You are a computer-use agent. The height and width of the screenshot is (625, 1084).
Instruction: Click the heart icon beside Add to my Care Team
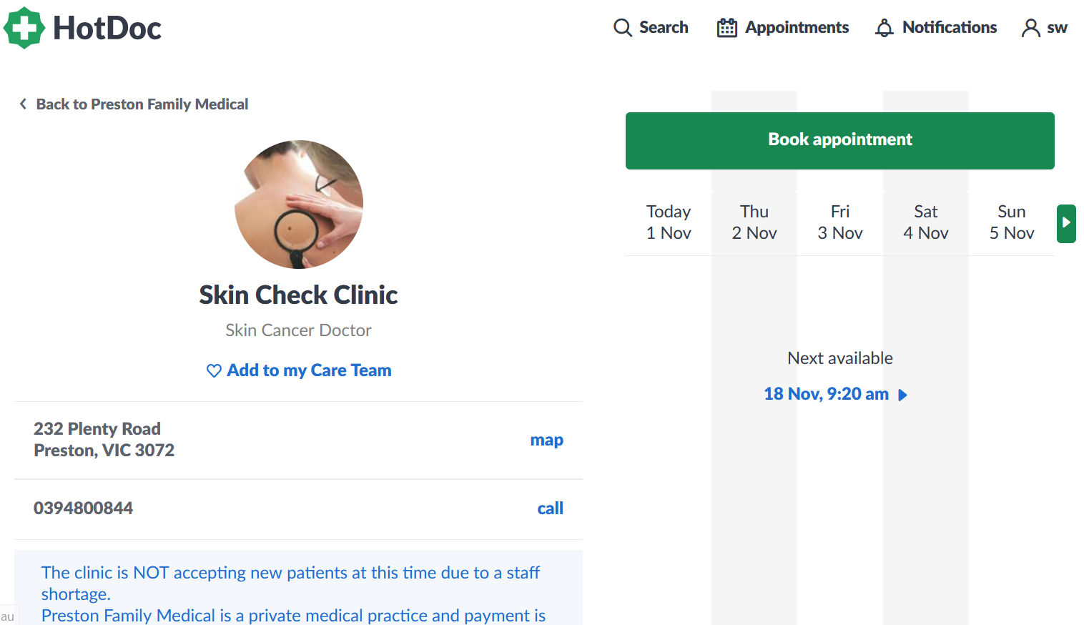213,370
